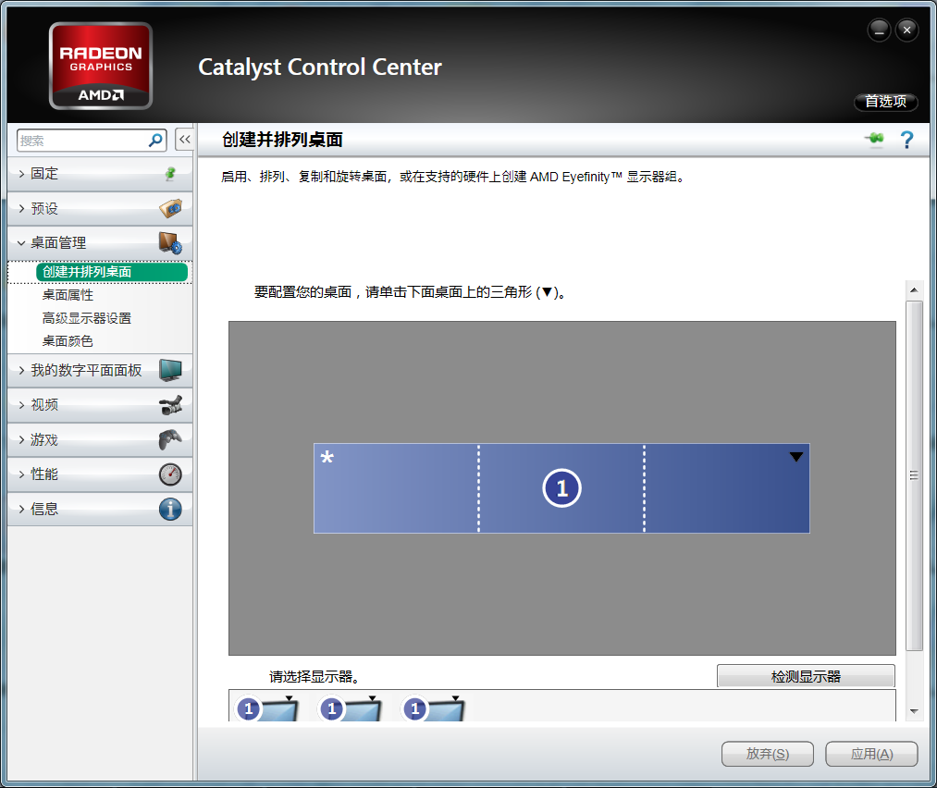Click the 信息 blue info icon
937x788 pixels.
coord(170,509)
